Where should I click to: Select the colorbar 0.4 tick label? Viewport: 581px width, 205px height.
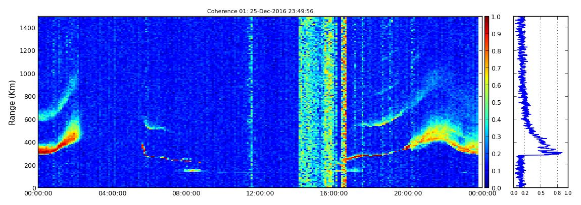[x=496, y=120]
